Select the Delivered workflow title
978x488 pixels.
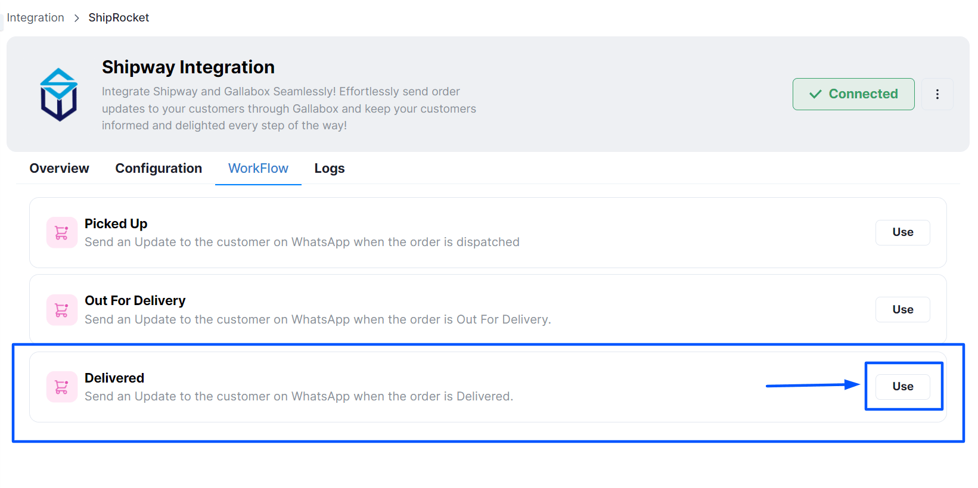114,378
